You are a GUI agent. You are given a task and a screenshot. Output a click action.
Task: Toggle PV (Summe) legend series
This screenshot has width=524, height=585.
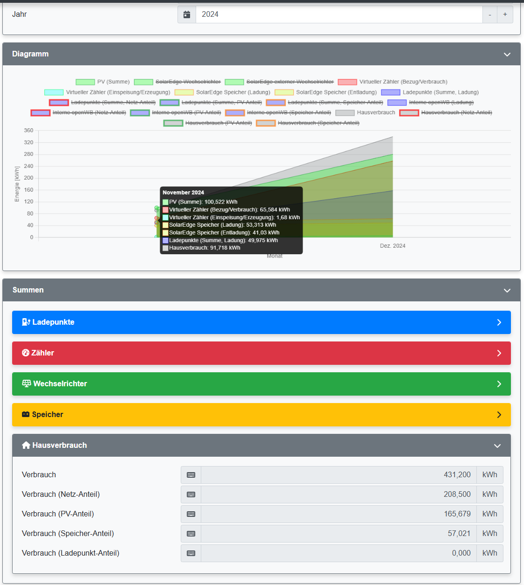click(103, 82)
